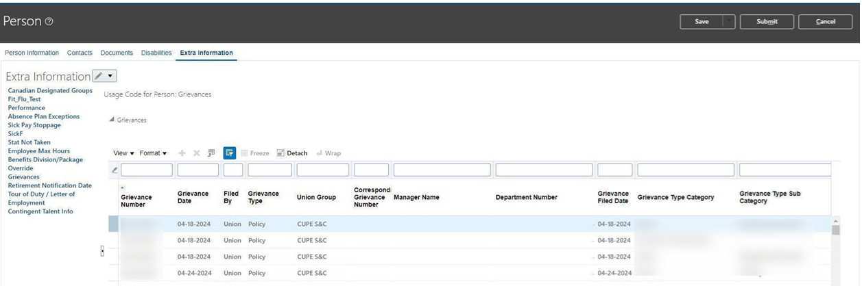Click the Grievance Type Category column header
This screenshot has width=862, height=286.
point(675,197)
